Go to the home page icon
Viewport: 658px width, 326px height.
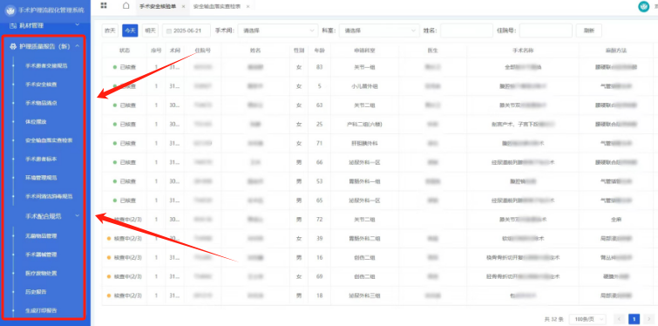tap(125, 5)
